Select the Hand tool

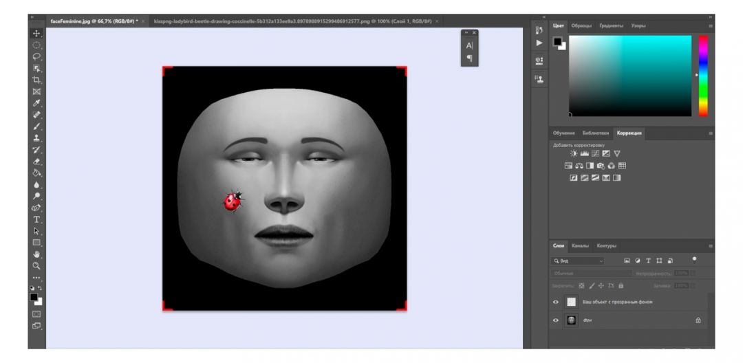(x=36, y=254)
